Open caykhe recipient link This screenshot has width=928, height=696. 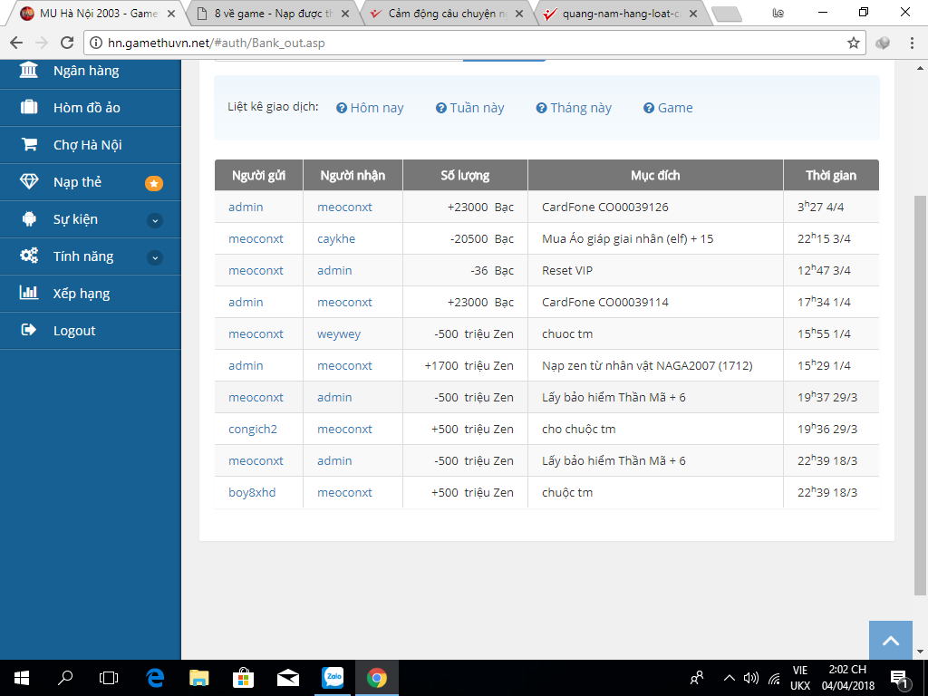336,238
